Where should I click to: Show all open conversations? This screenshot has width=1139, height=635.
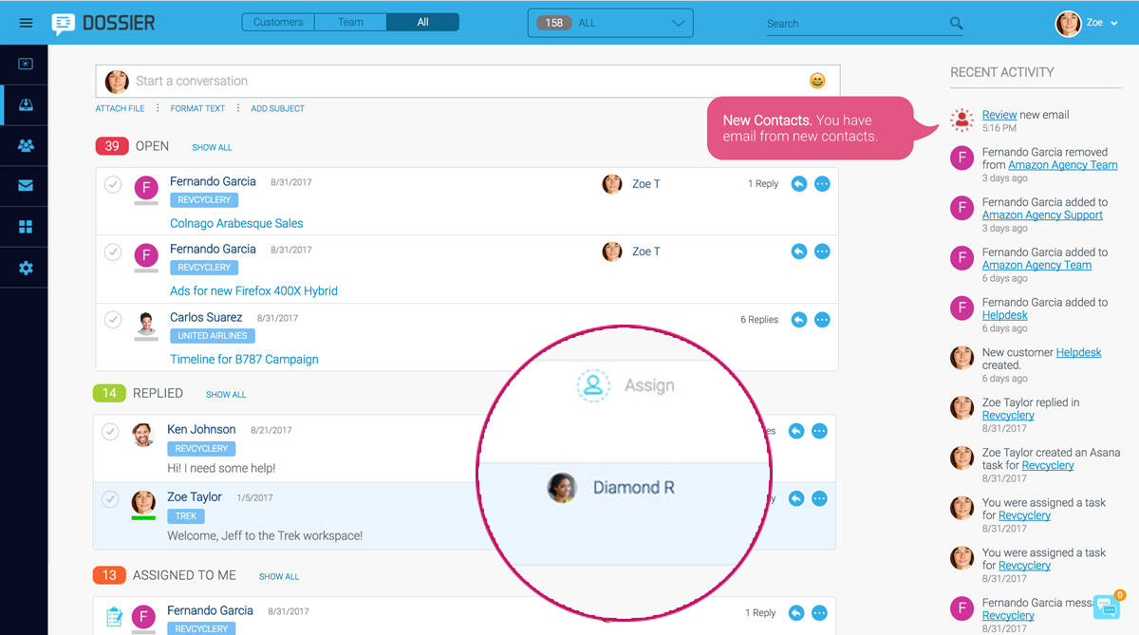point(212,148)
